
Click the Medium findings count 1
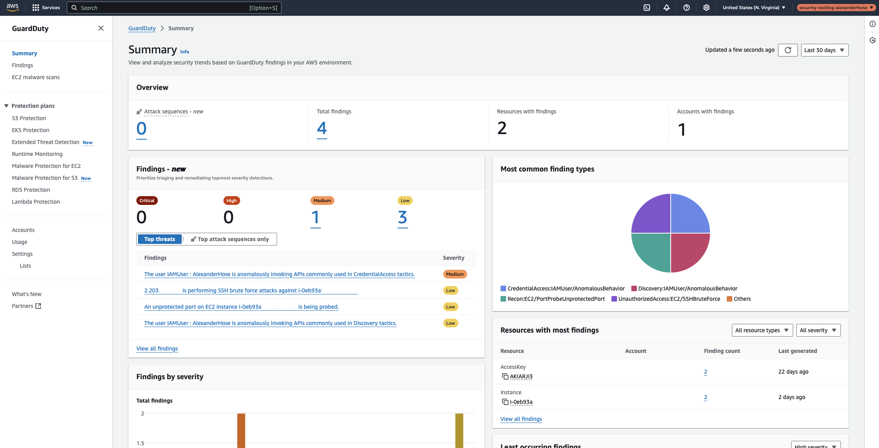[x=315, y=218]
